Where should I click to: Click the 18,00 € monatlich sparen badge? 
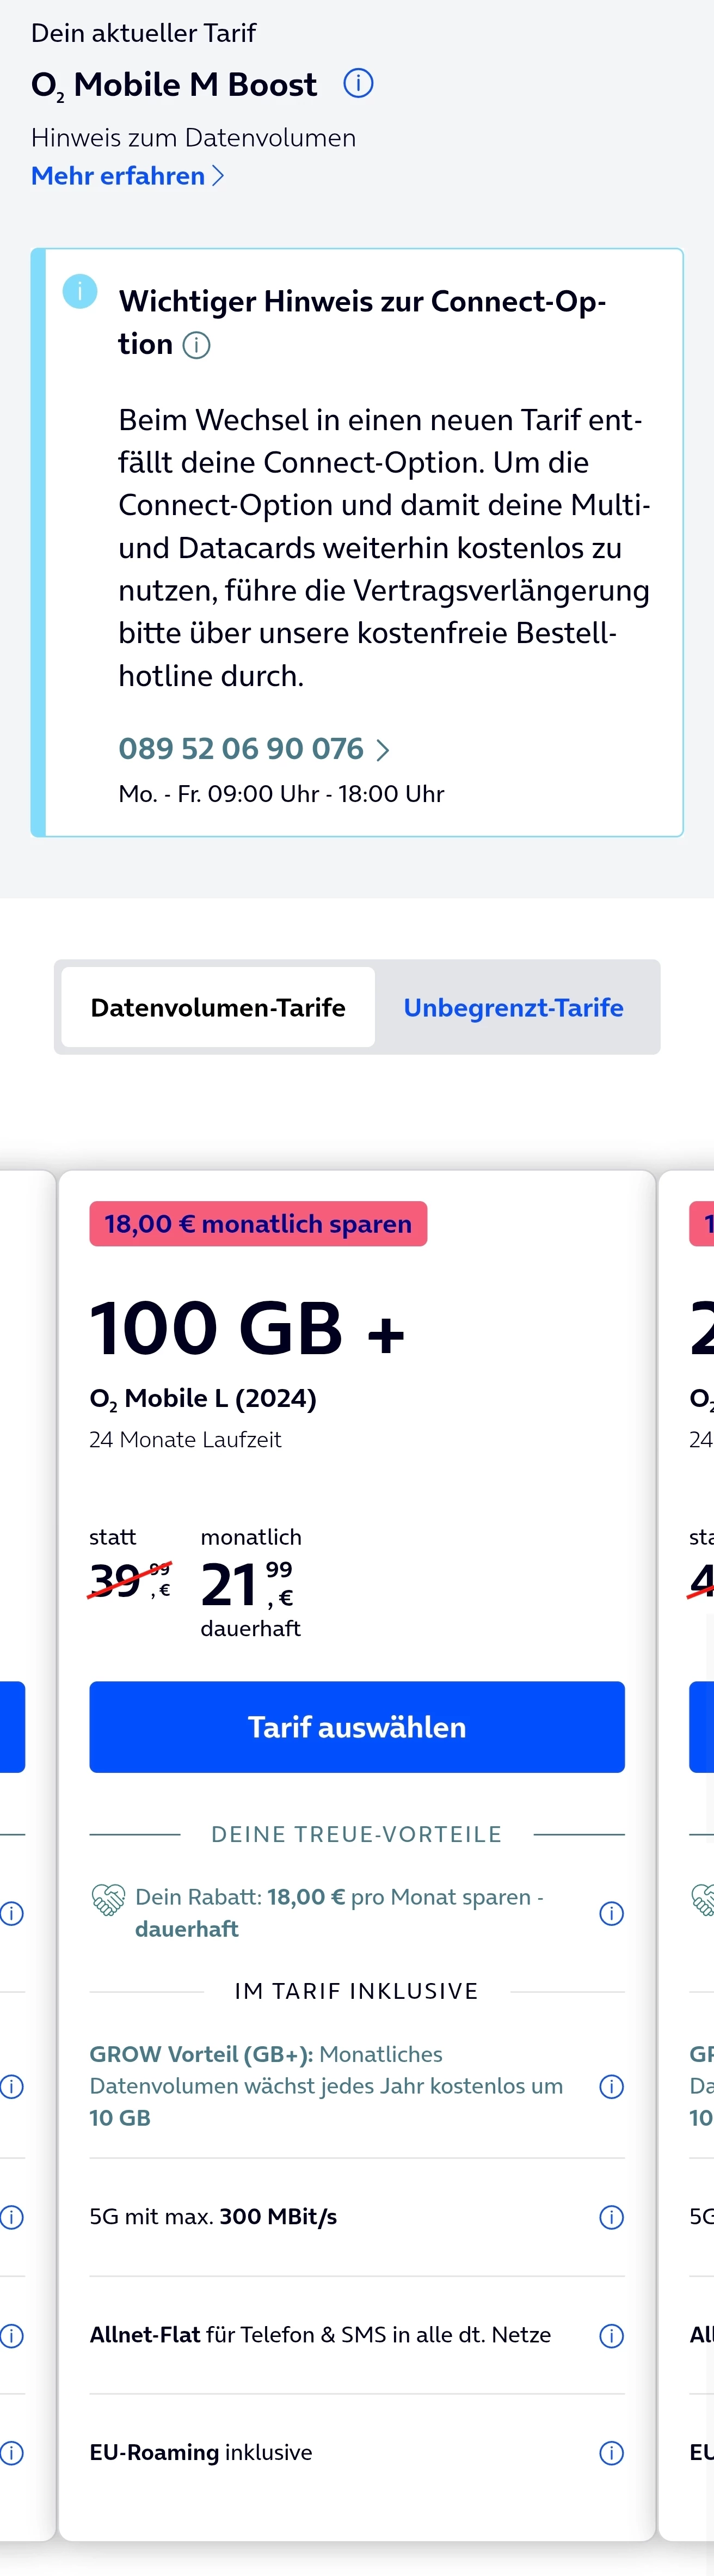[x=258, y=1224]
